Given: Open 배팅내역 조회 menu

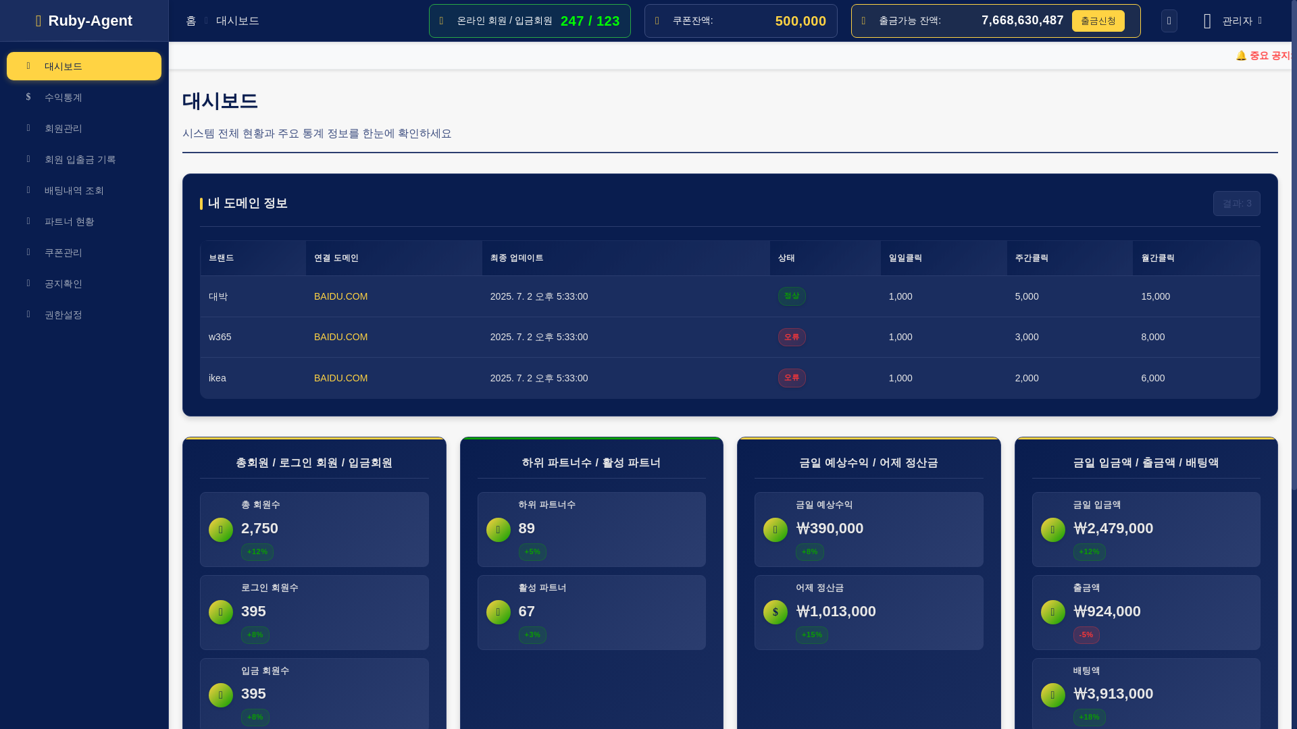Looking at the screenshot, I should click(x=84, y=190).
